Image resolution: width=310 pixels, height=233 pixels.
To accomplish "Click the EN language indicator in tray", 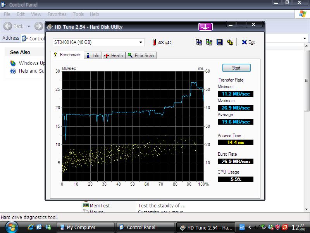I will click(x=242, y=227).
